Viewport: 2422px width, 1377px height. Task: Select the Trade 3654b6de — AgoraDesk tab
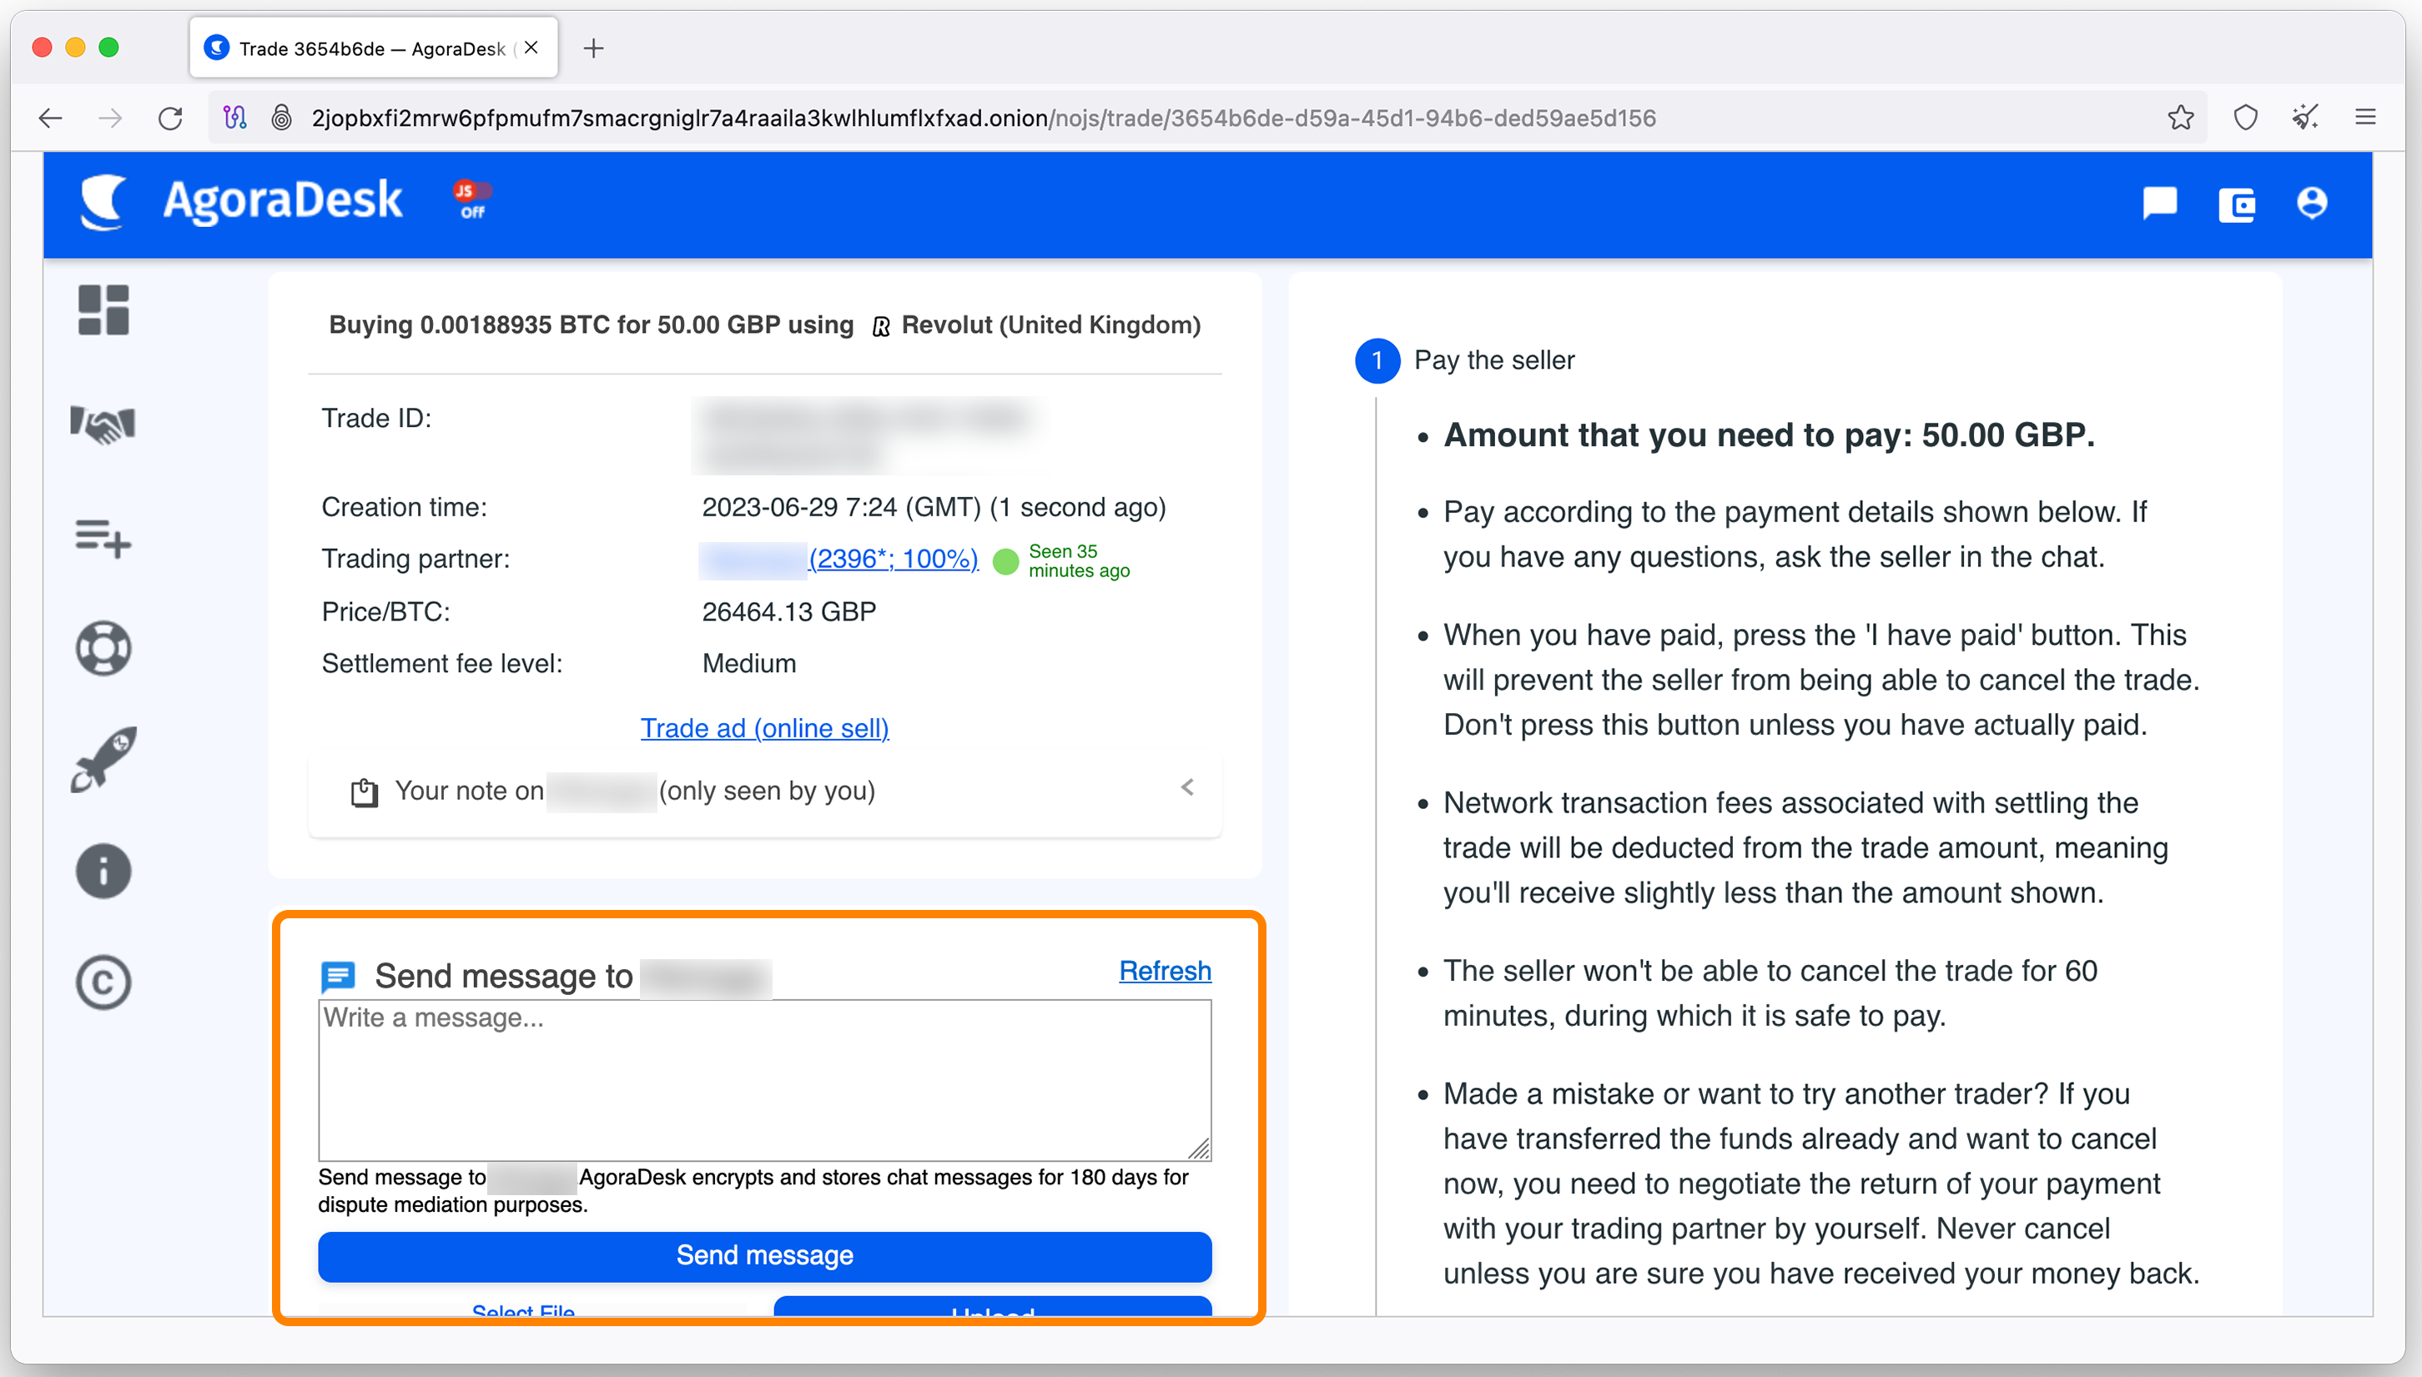tap(373, 48)
